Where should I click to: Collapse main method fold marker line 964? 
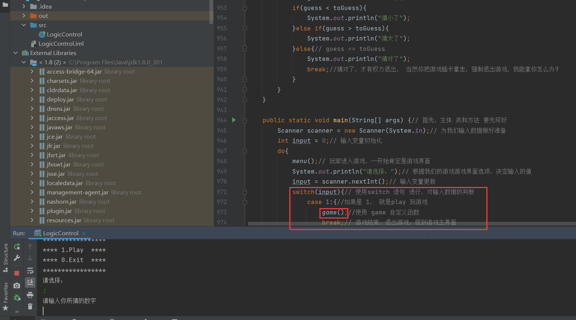[x=245, y=120]
